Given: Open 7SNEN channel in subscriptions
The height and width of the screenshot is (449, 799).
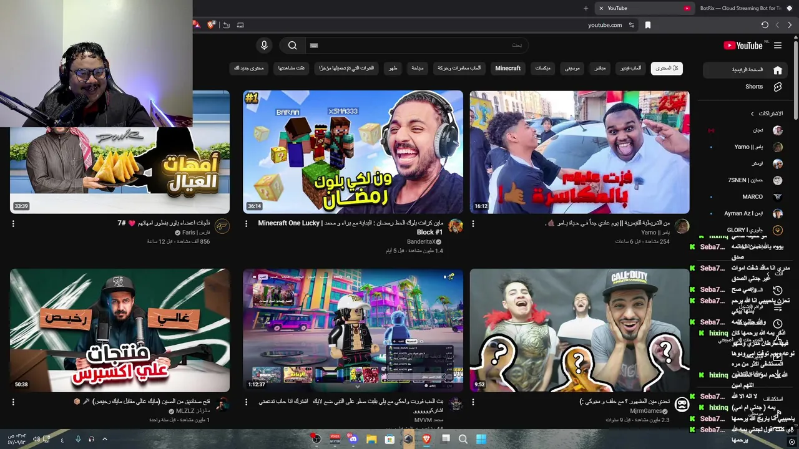Looking at the screenshot, I should coord(747,180).
